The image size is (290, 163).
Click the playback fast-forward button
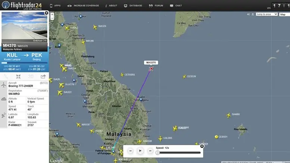[x=150, y=151]
